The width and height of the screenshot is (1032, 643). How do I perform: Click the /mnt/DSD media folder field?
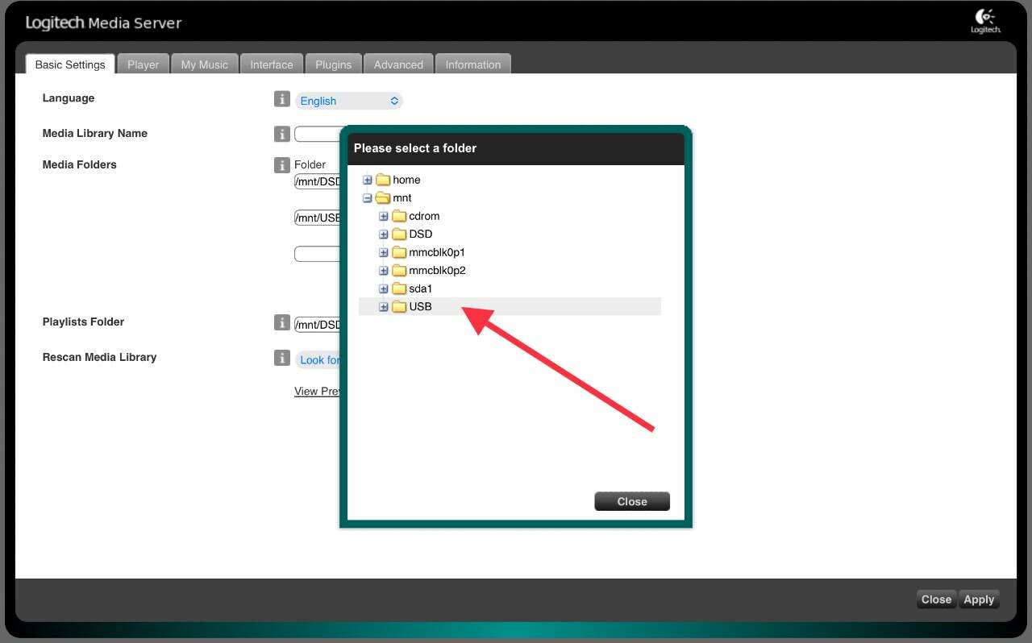coord(318,181)
